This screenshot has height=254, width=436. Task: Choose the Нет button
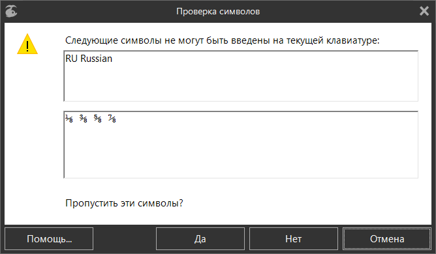coord(294,239)
